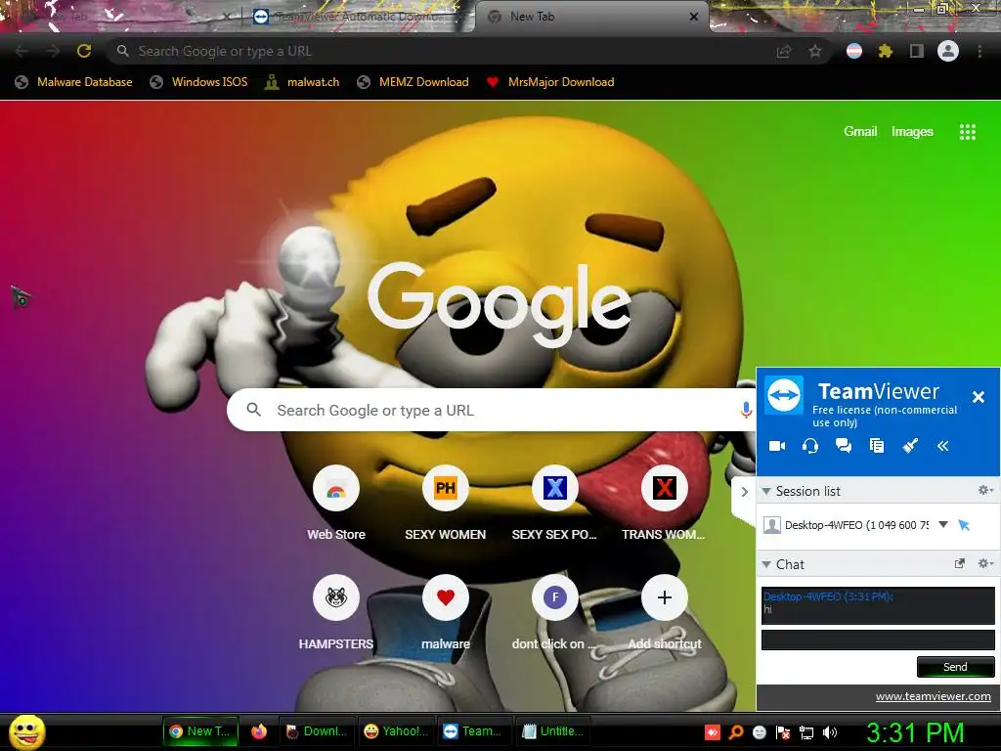Reload the page with the refresh icon

coord(84,51)
